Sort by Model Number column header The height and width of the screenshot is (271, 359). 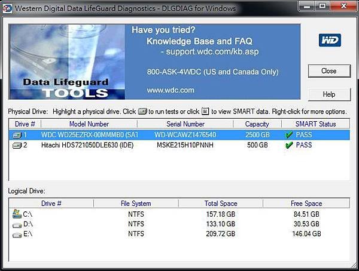pos(89,124)
